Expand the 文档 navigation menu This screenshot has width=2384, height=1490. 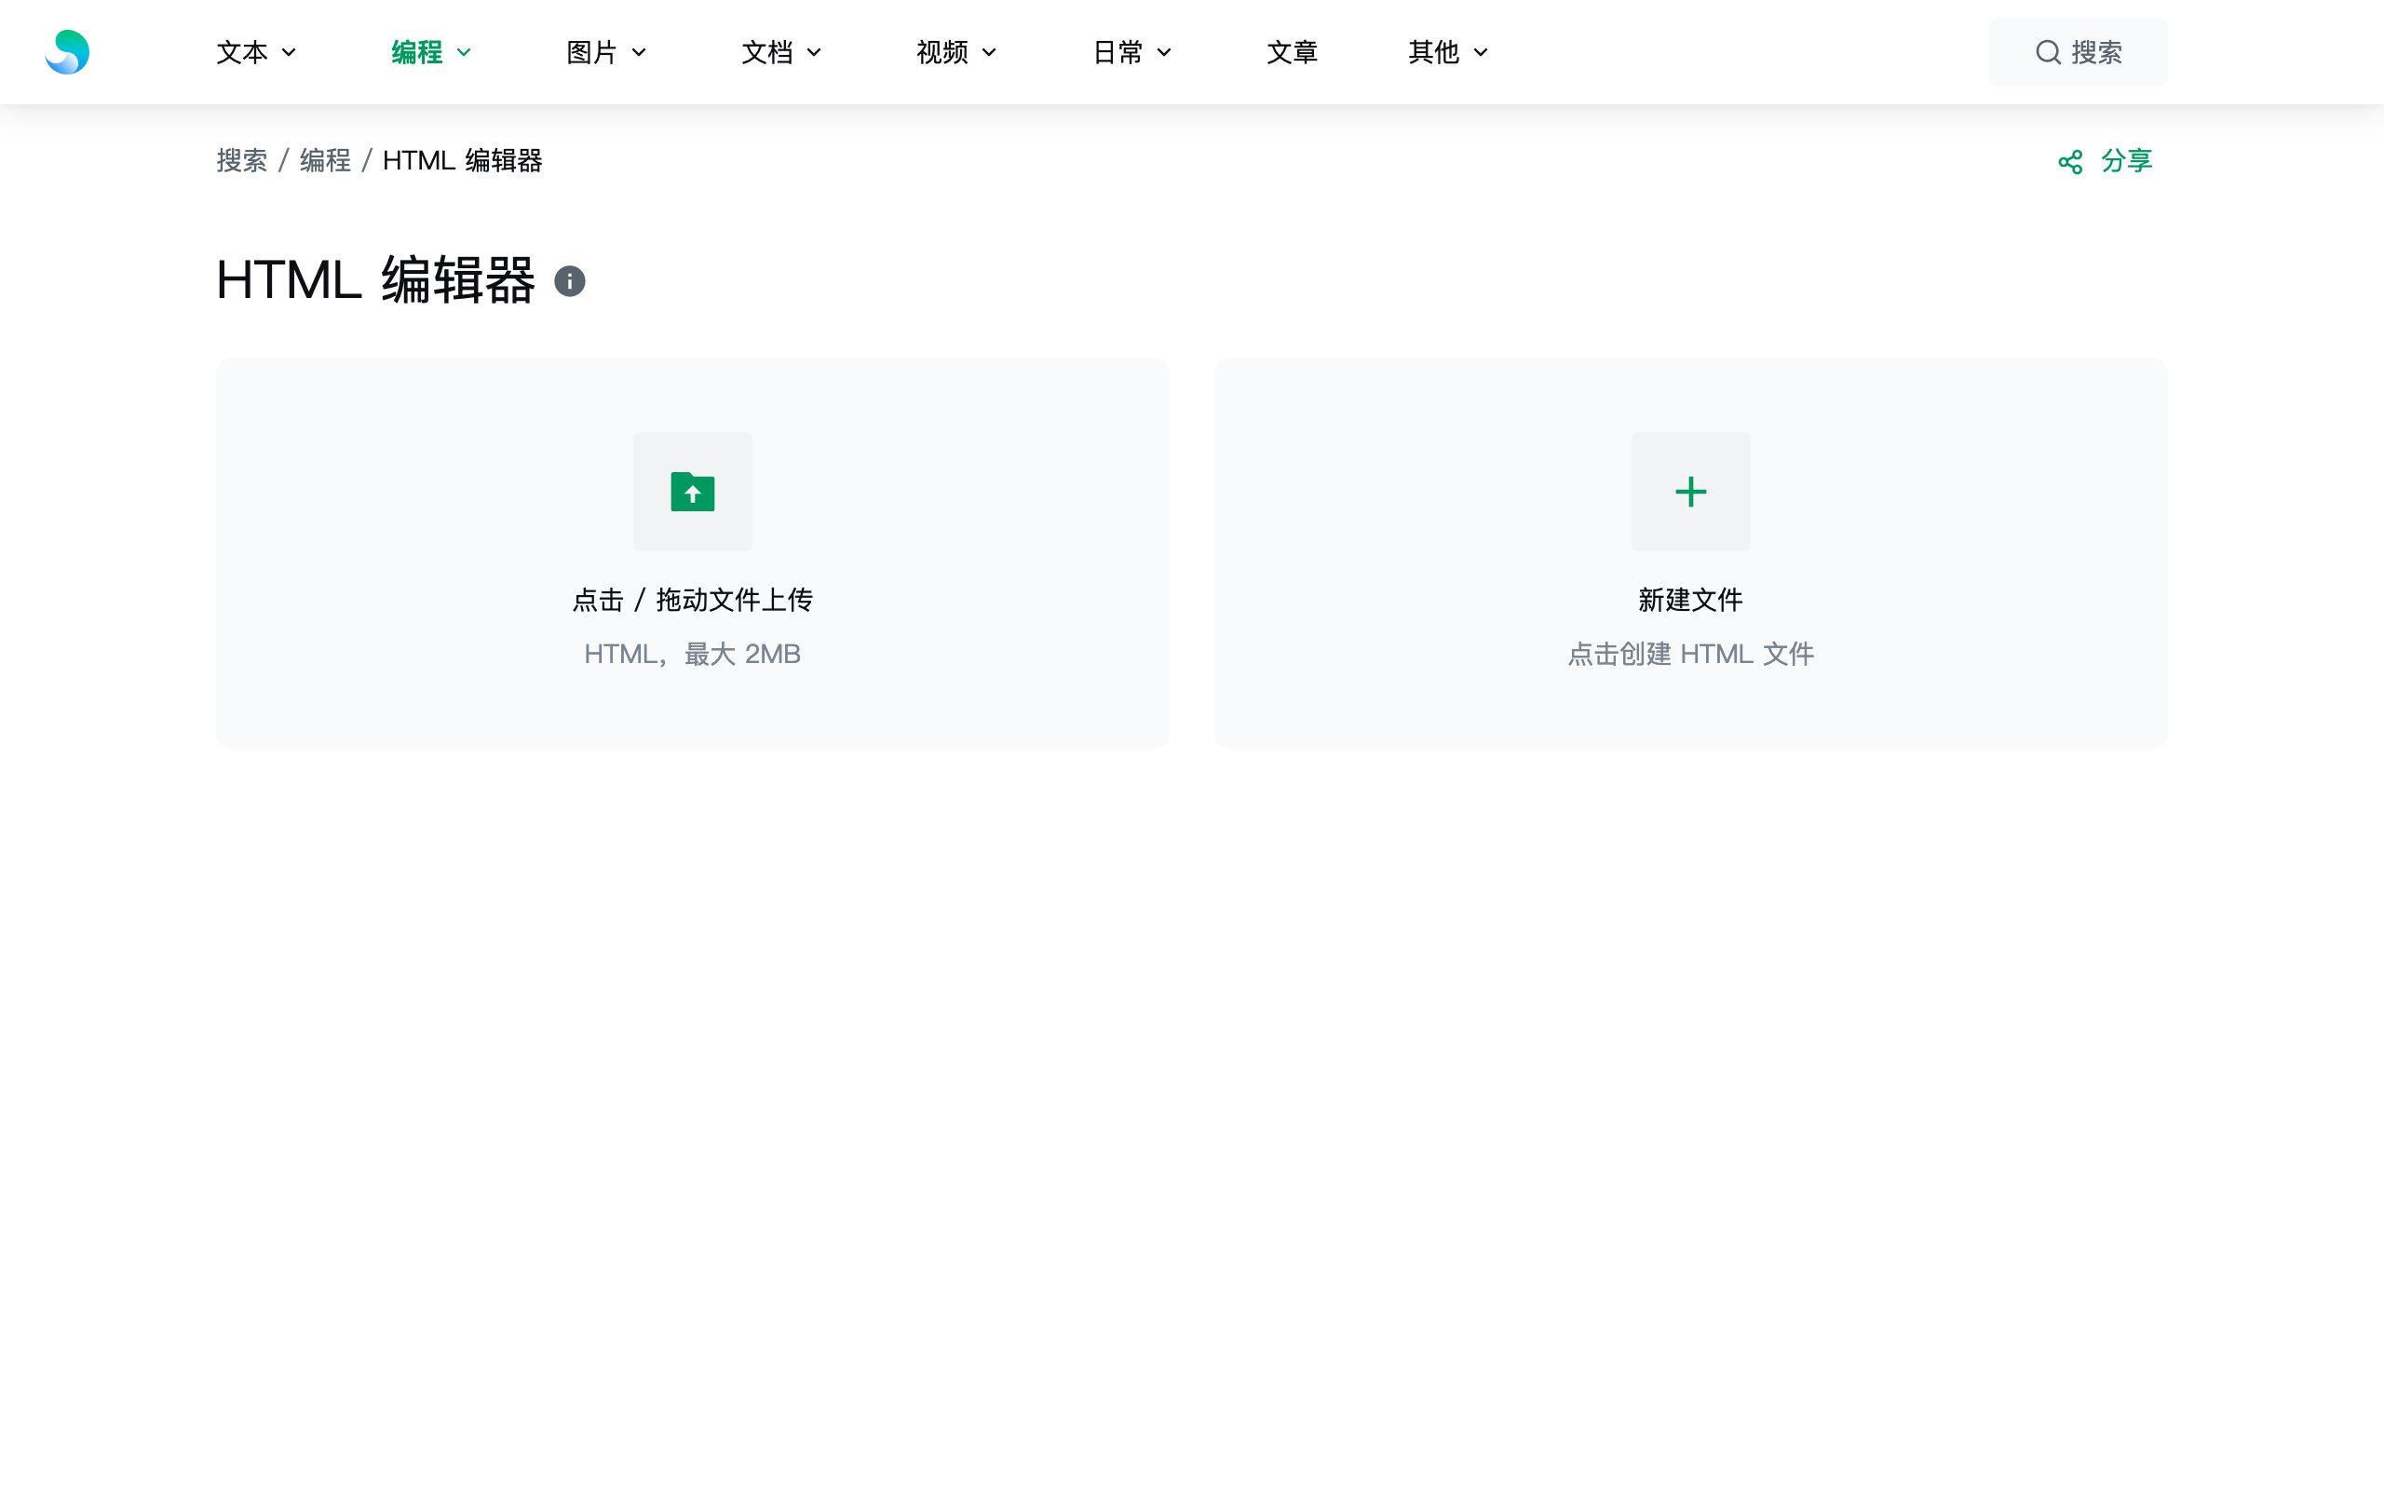point(782,52)
